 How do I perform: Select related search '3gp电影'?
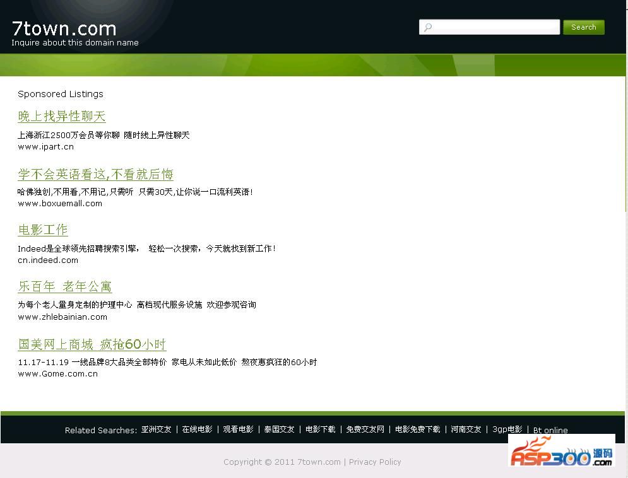point(507,429)
